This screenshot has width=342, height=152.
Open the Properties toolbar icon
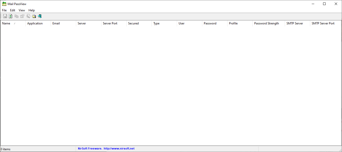pos(22,16)
